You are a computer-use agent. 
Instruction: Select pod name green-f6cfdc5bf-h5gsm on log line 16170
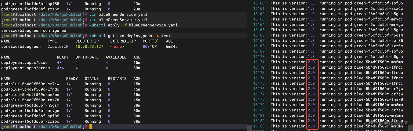pos(379,57)
